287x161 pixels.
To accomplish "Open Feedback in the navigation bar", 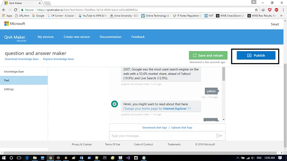I will (x=138, y=37).
